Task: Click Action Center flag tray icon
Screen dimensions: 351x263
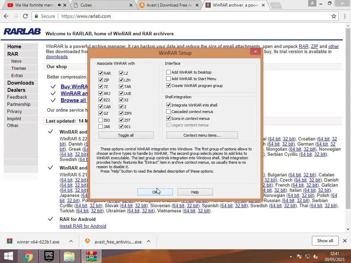Action: [x=299, y=256]
